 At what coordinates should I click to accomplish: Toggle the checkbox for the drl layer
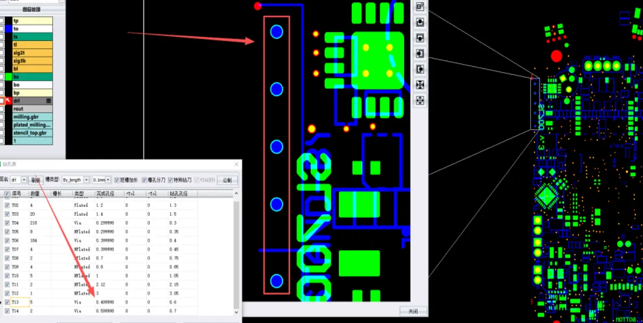(x=2, y=101)
